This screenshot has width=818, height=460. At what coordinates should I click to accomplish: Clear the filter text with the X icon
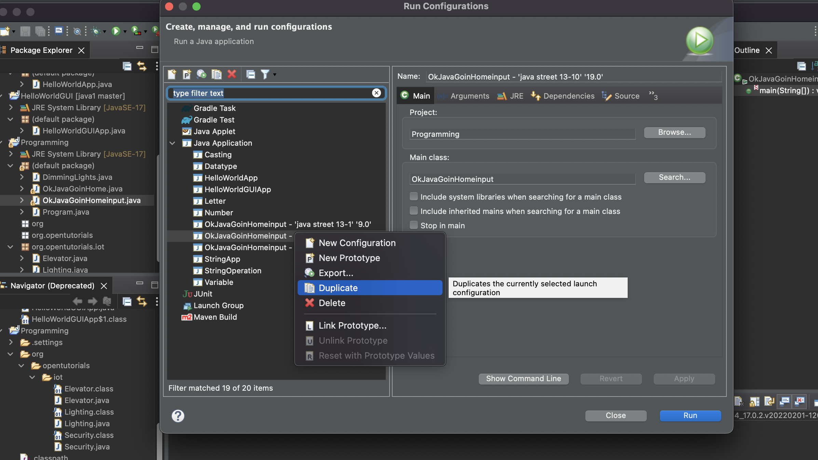click(376, 93)
